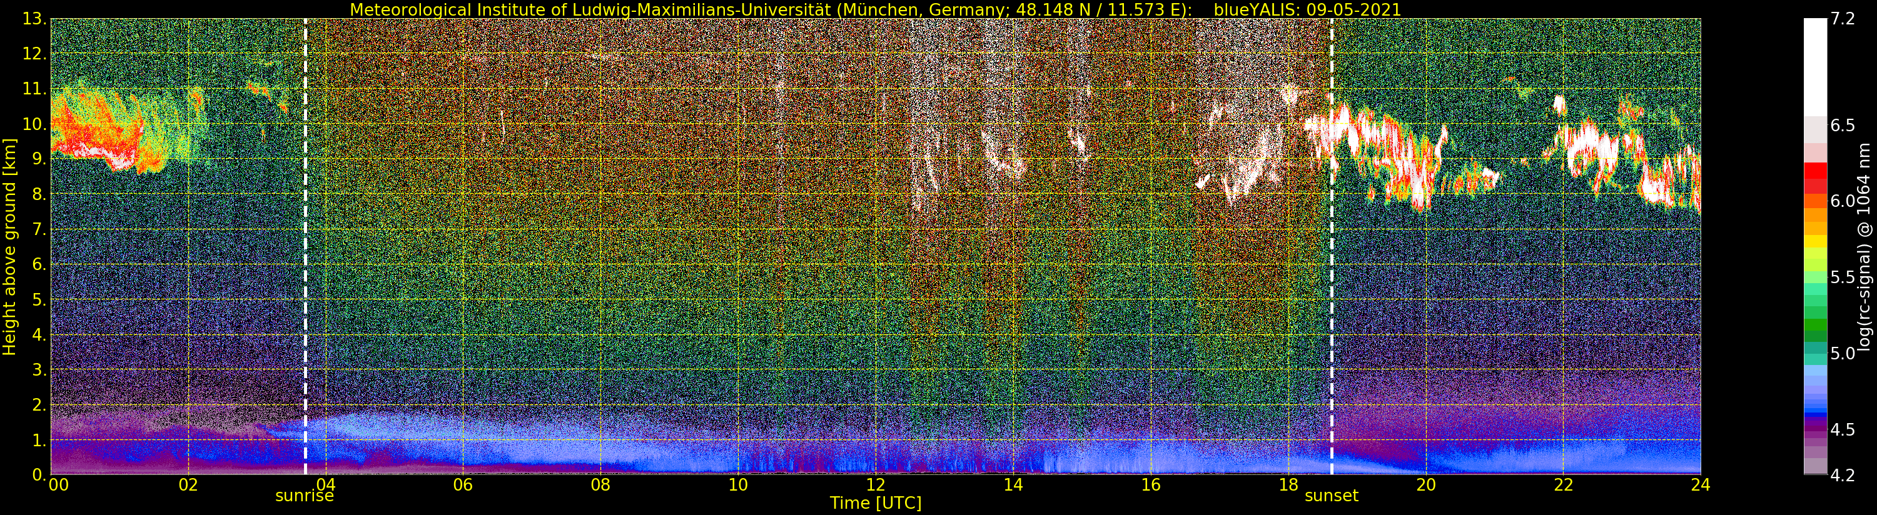This screenshot has width=1877, height=515.
Task: Click the white dashed sunset marker line
Action: click(x=1332, y=246)
